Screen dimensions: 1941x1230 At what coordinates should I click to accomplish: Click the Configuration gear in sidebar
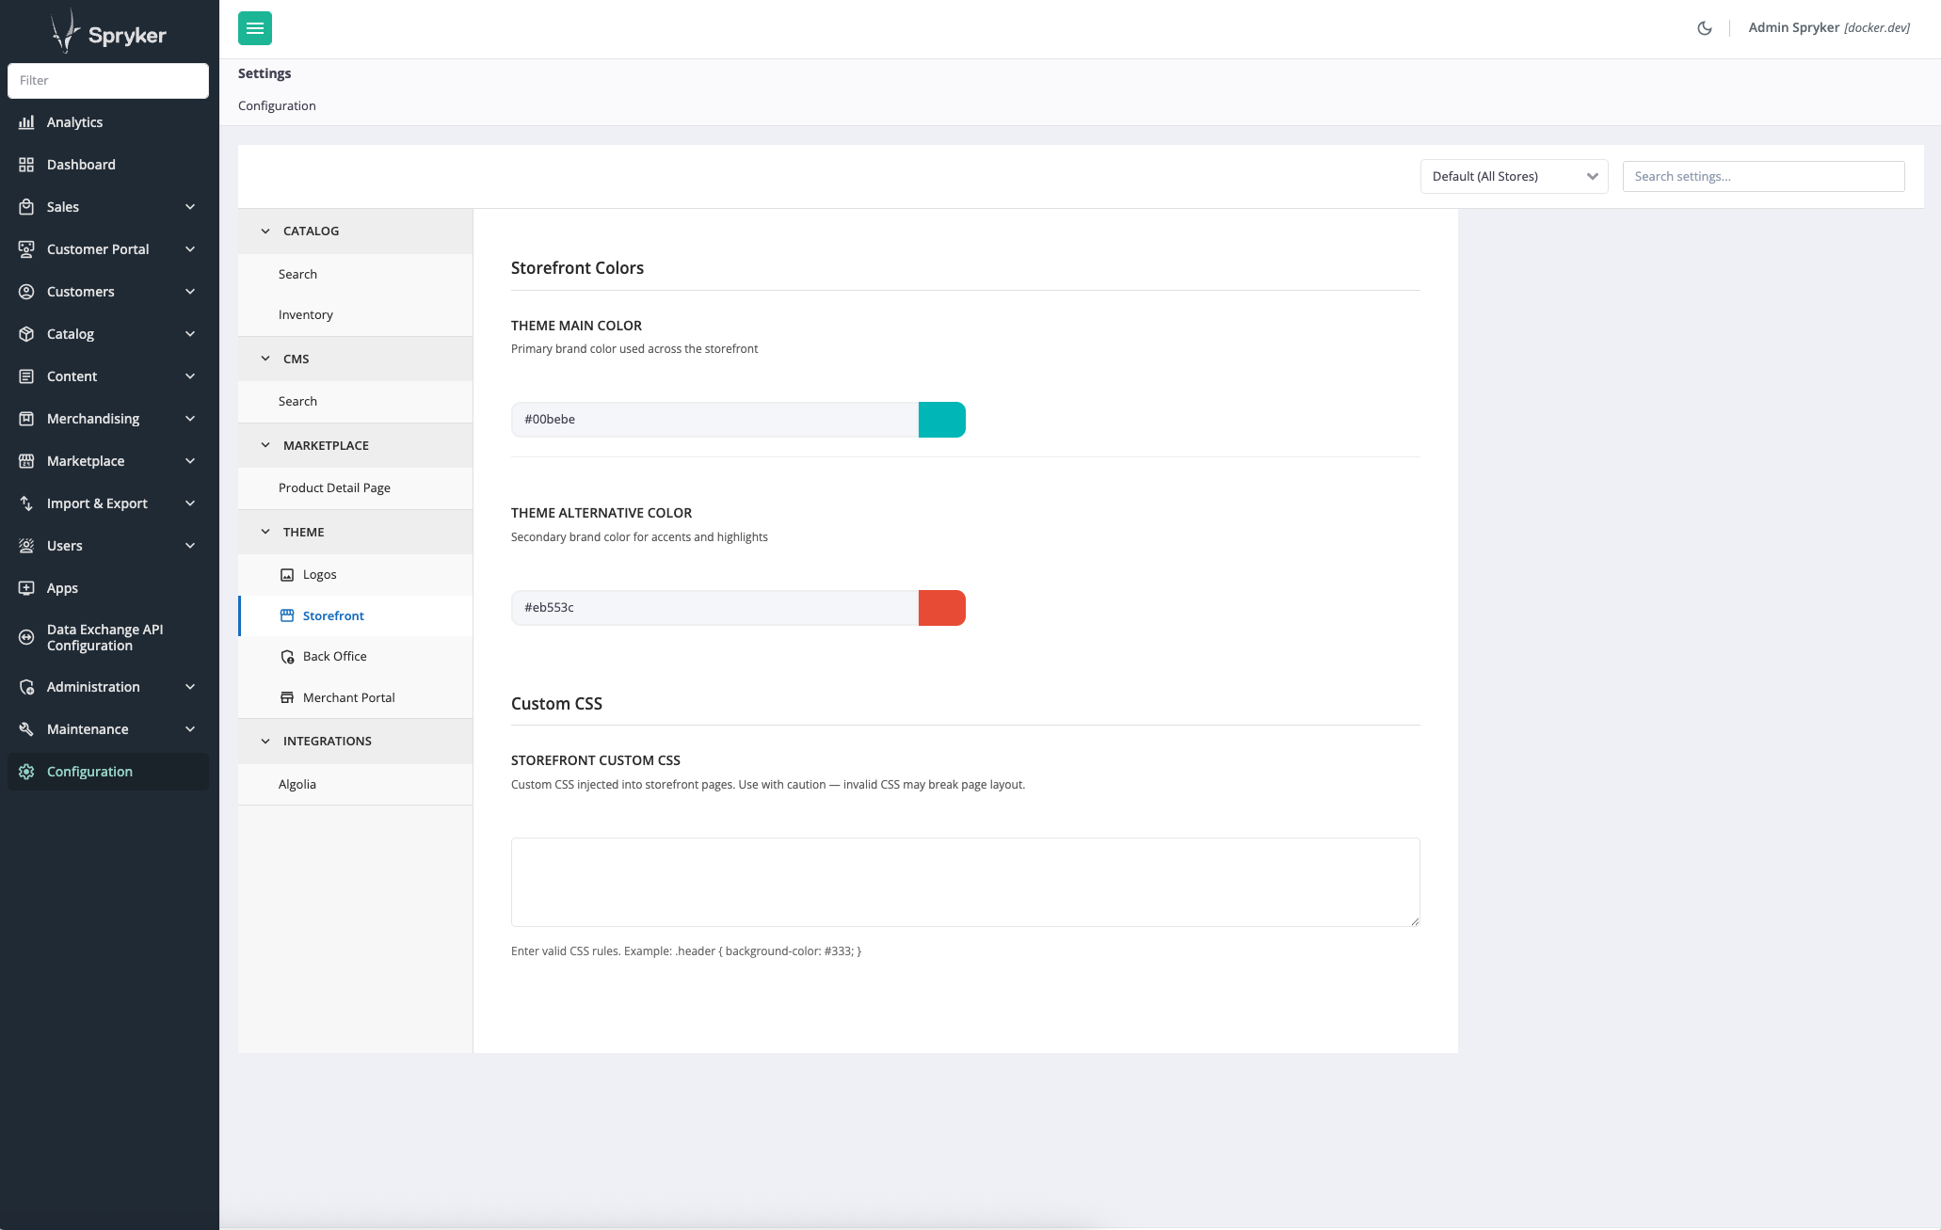coord(26,772)
